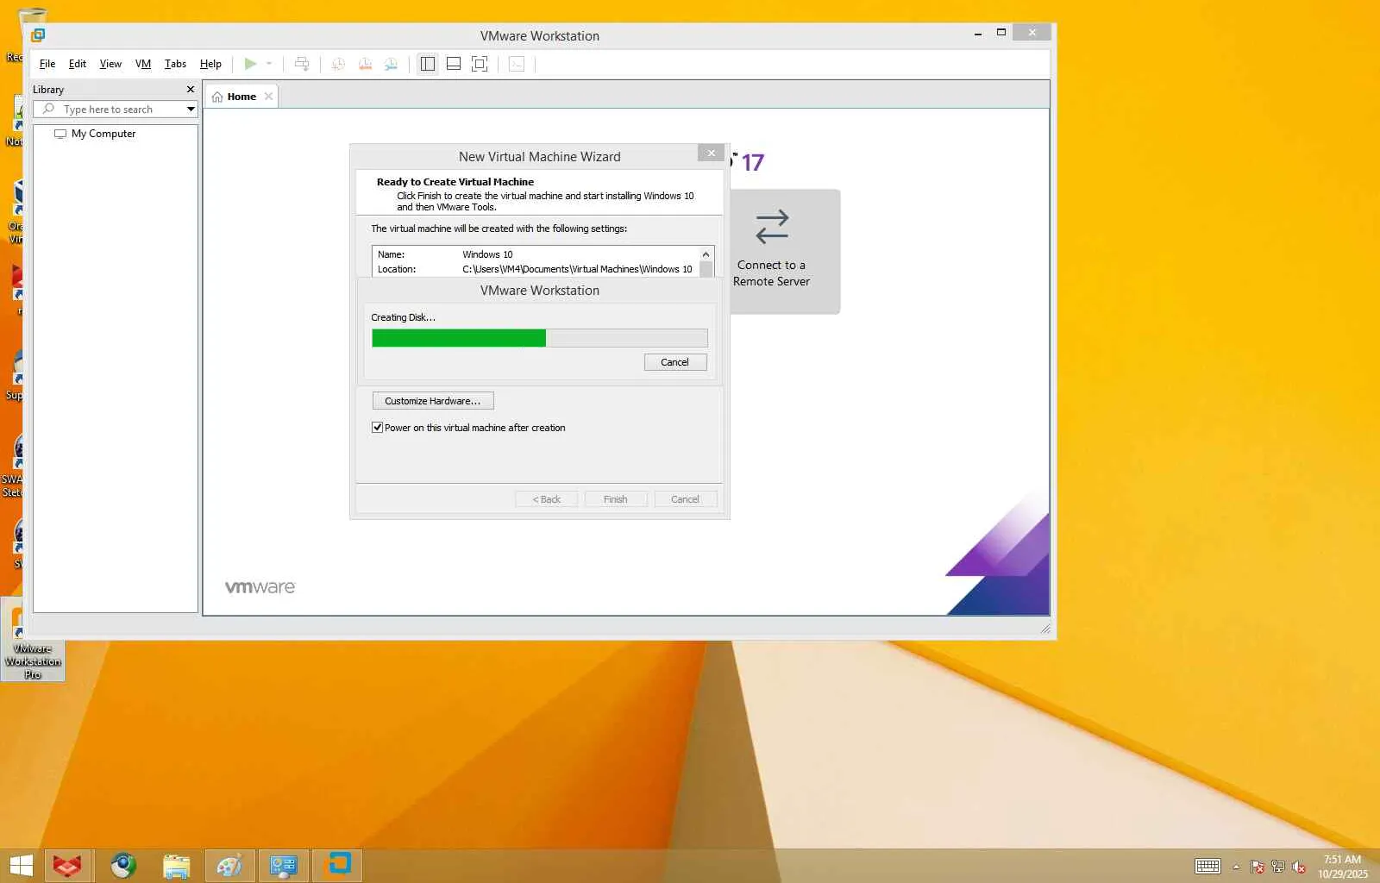The height and width of the screenshot is (883, 1380).
Task: Click the settings list scroll-up arrow
Action: point(706,254)
